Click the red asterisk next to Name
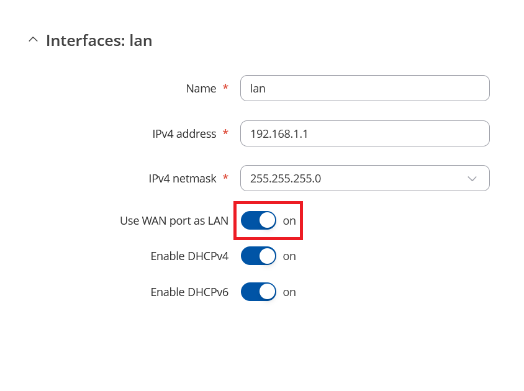 [225, 88]
